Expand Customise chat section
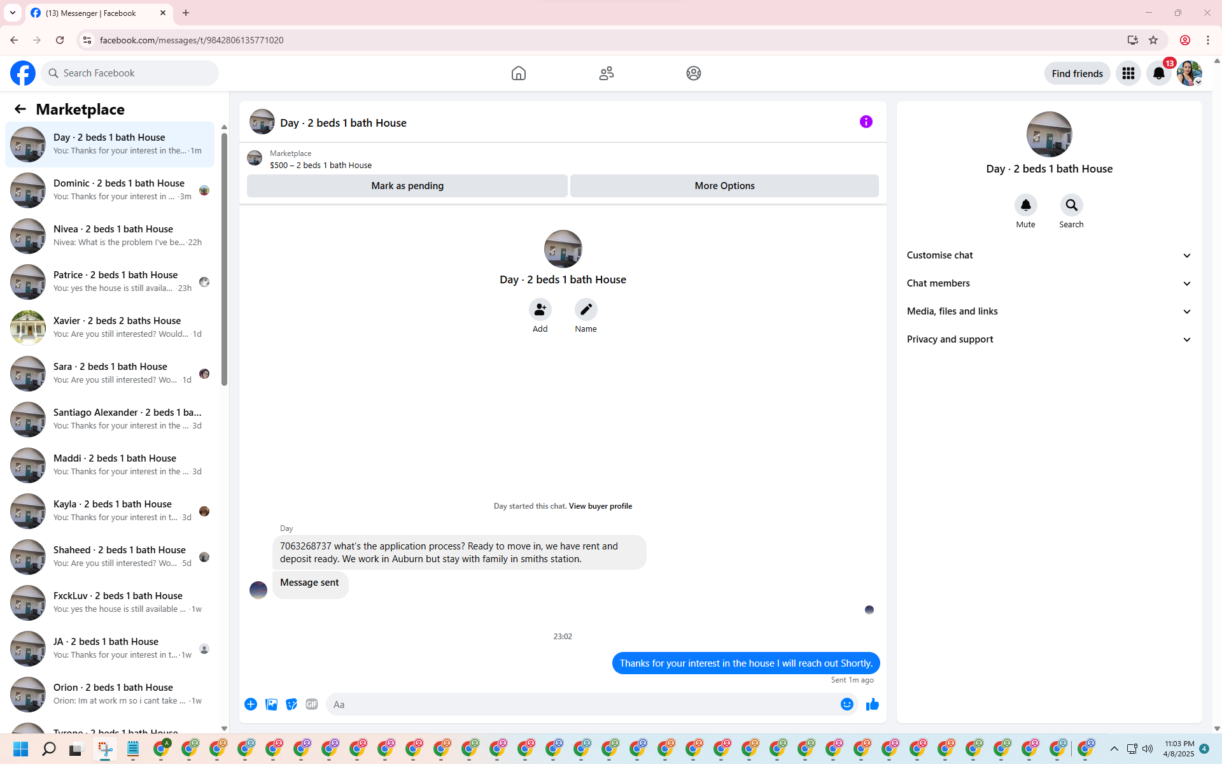1222x764 pixels. coord(1049,255)
